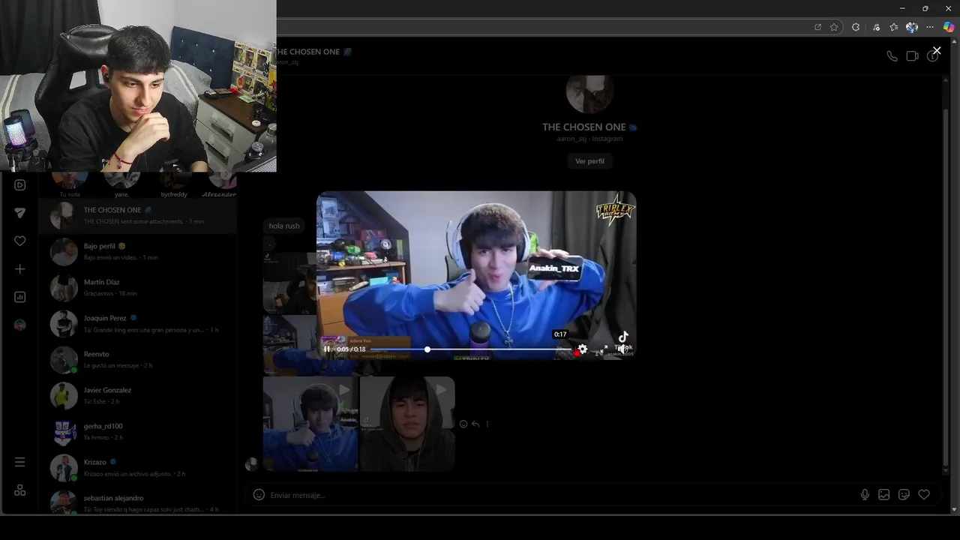Attach a photo with the image icon
Image resolution: width=960 pixels, height=540 pixels.
[884, 495]
